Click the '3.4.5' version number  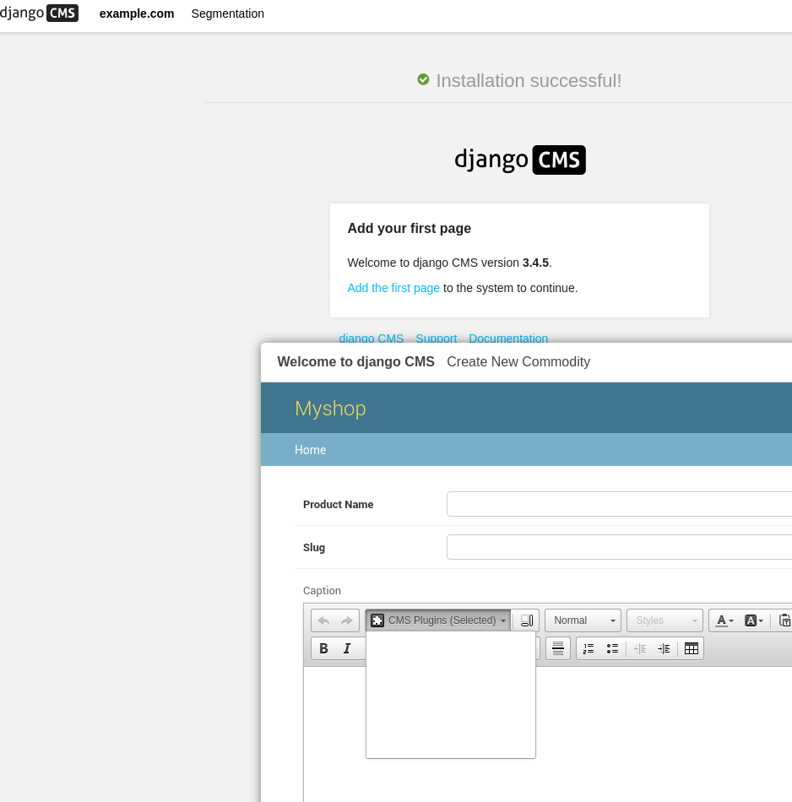[535, 263]
